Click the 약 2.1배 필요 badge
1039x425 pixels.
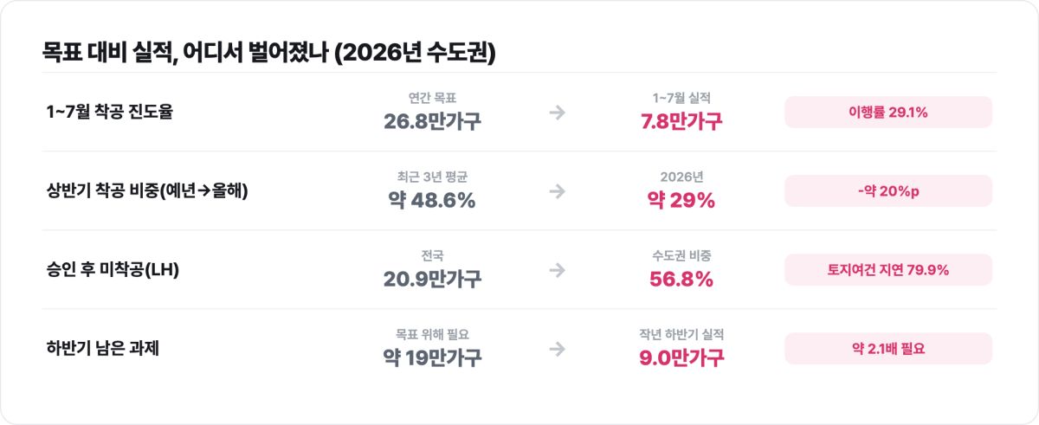click(x=888, y=349)
